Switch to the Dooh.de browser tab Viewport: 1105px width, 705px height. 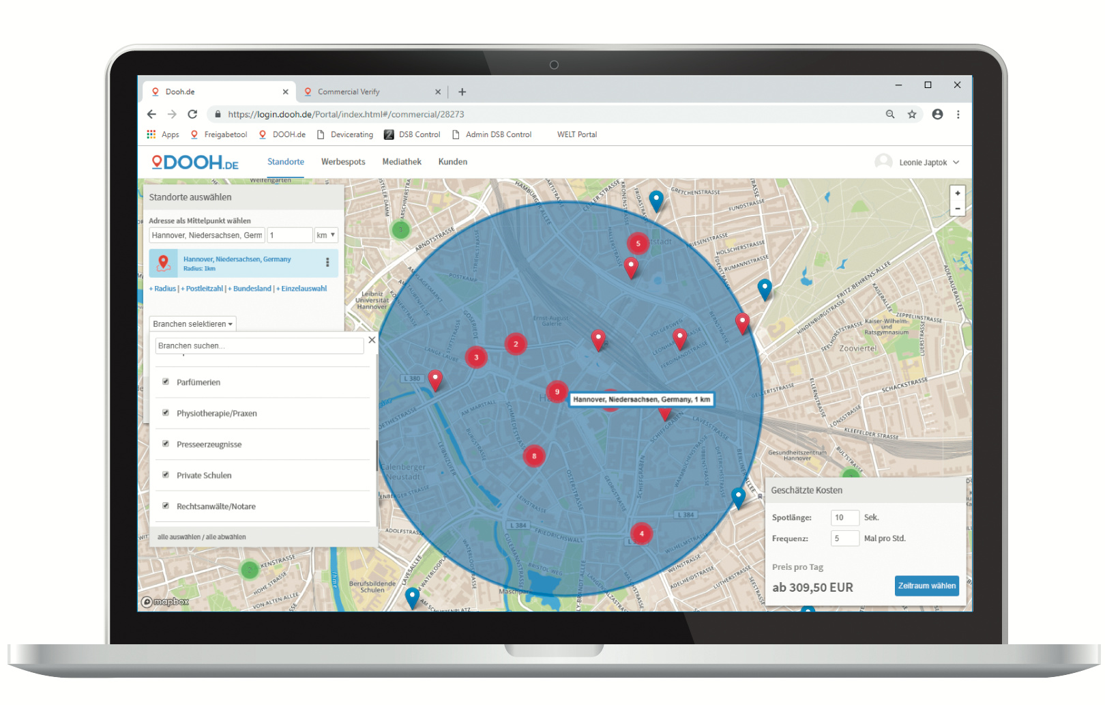point(218,91)
